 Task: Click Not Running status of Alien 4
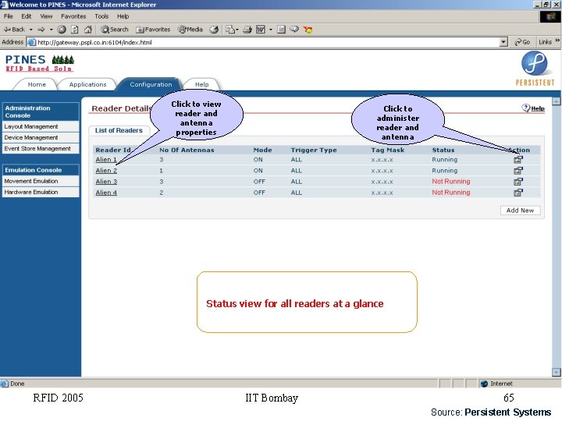pyautogui.click(x=451, y=193)
